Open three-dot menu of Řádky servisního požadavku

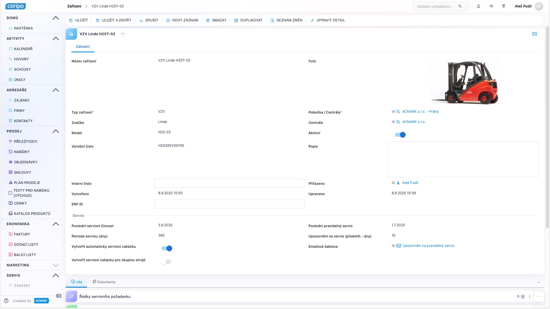pyautogui.click(x=530, y=297)
